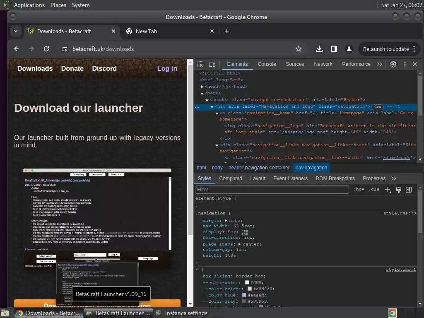Click the --color-bright swatch
424x318 pixels.
coord(250,289)
